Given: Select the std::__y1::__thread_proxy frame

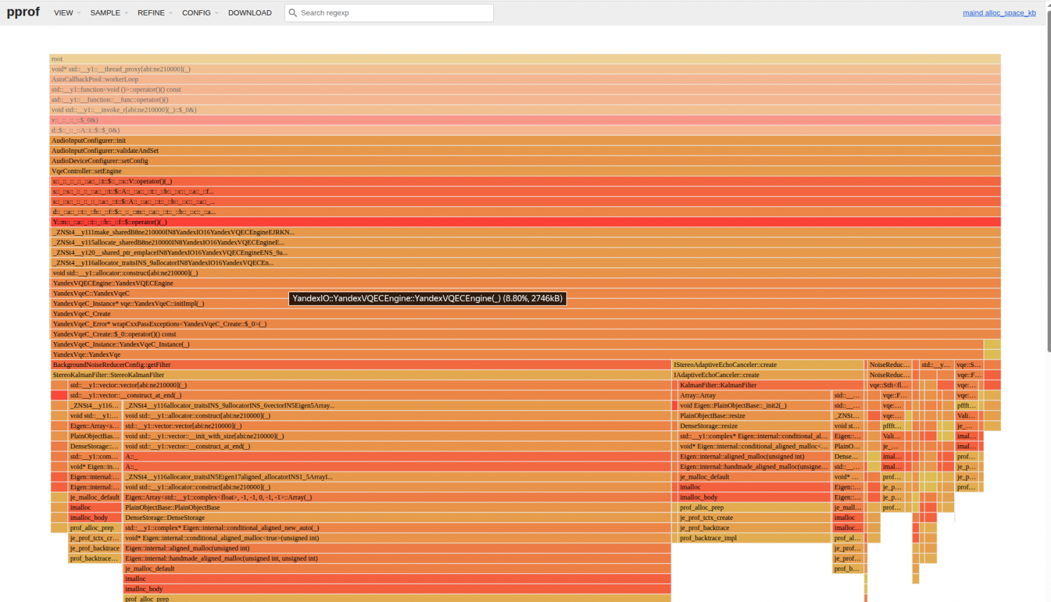Looking at the screenshot, I should coord(525,69).
